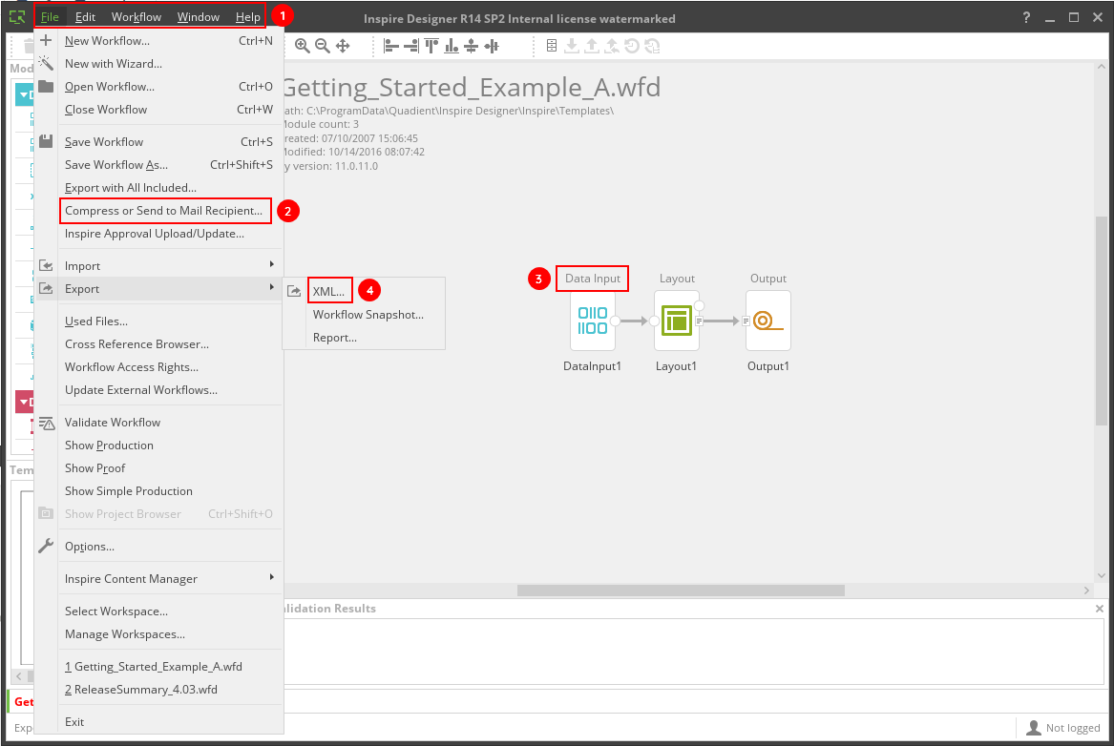Choose New with Wizard...
Image resolution: width=1114 pixels, height=746 pixels.
[x=159, y=64]
